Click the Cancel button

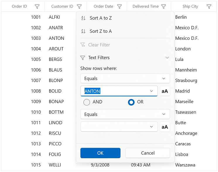(x=148, y=153)
